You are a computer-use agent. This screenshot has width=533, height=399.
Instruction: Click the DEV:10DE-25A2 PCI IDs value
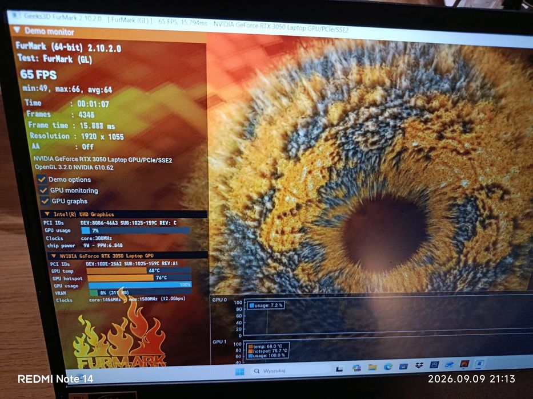click(x=132, y=263)
